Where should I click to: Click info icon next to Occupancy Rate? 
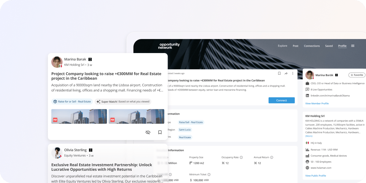tap(241, 157)
